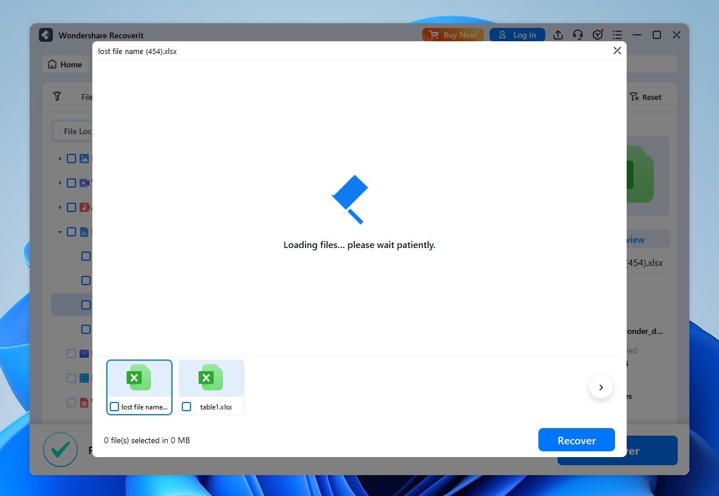Show next thumbnails with right chevron
719x496 pixels.
(601, 387)
